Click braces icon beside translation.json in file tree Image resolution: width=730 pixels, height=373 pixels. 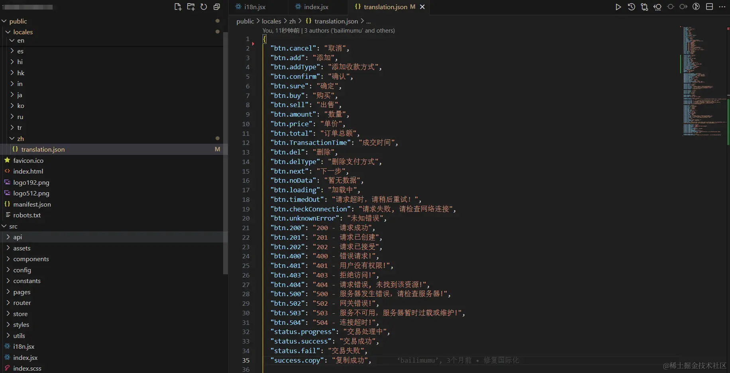point(15,149)
